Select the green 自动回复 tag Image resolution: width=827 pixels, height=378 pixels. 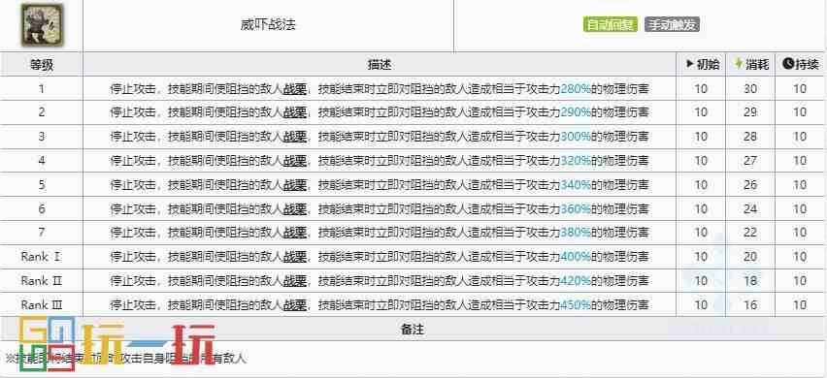611,25
